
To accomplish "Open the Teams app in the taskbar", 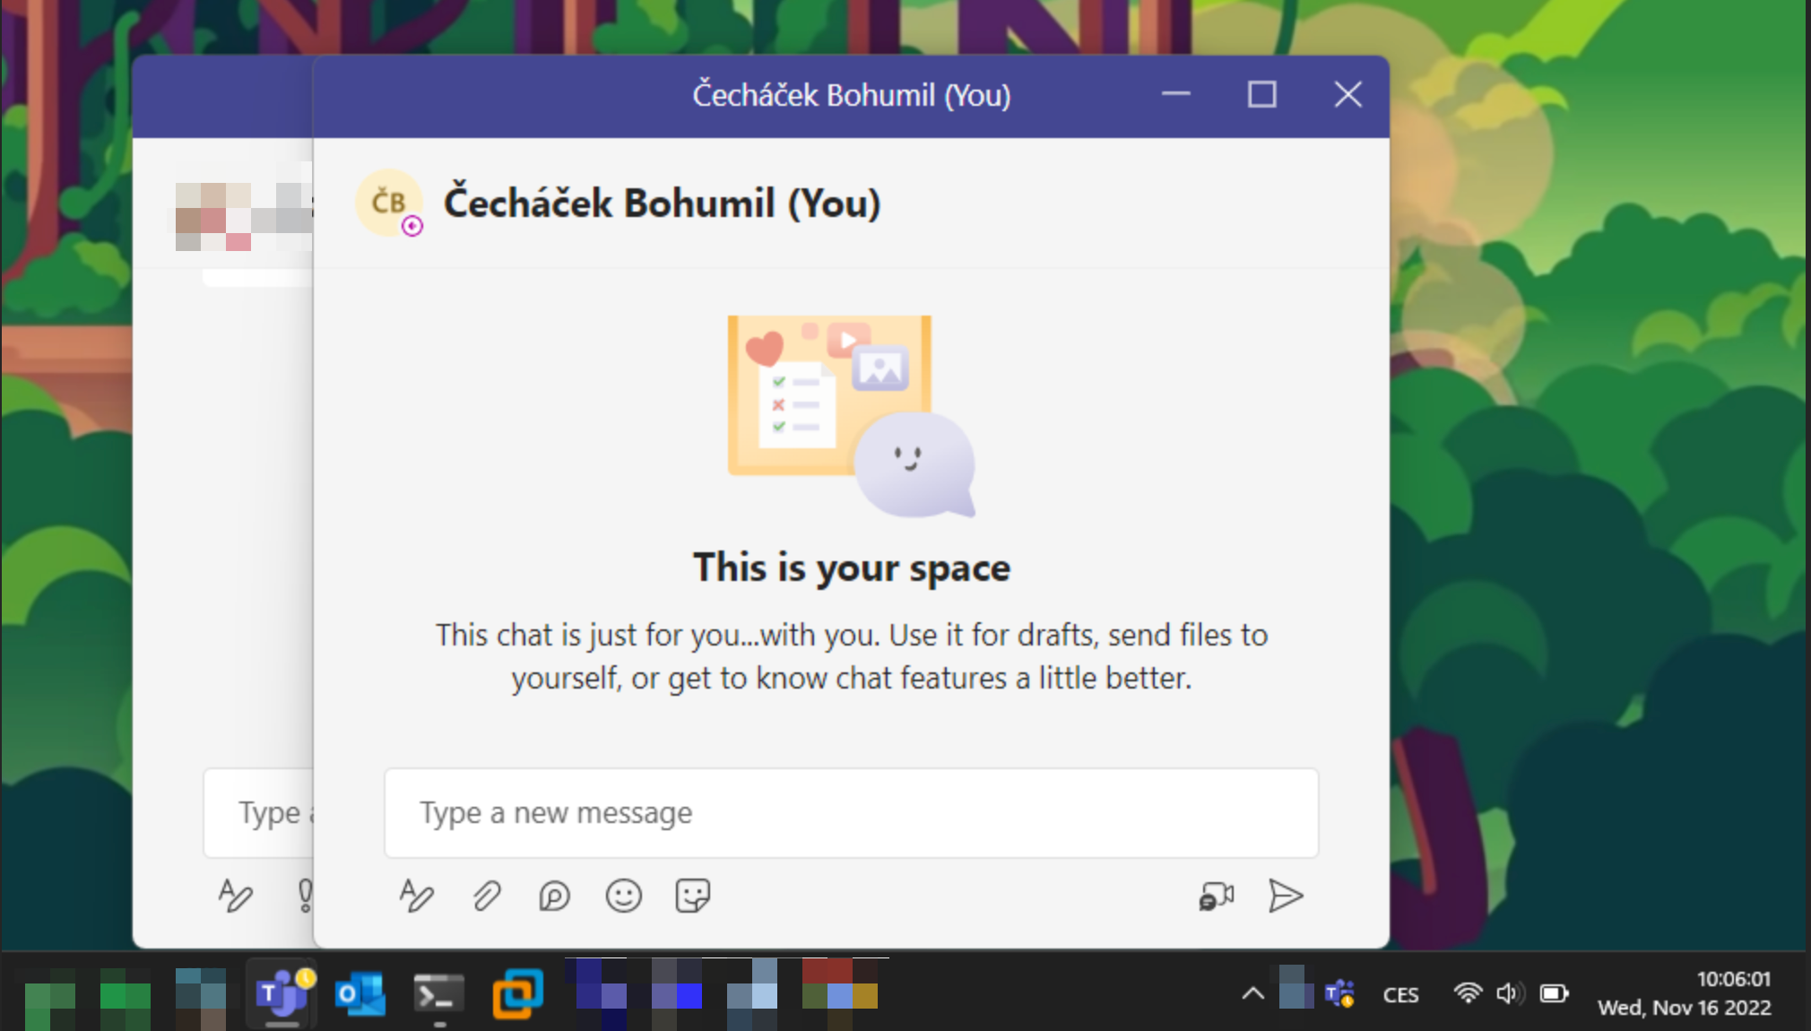I will [282, 993].
